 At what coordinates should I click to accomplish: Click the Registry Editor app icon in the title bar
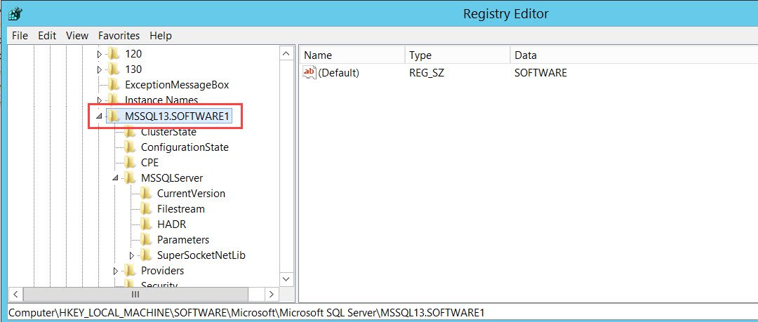[x=15, y=13]
